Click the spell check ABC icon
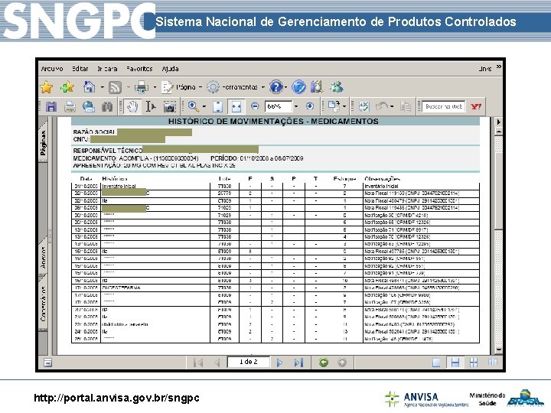551x413 pixels. 364,106
